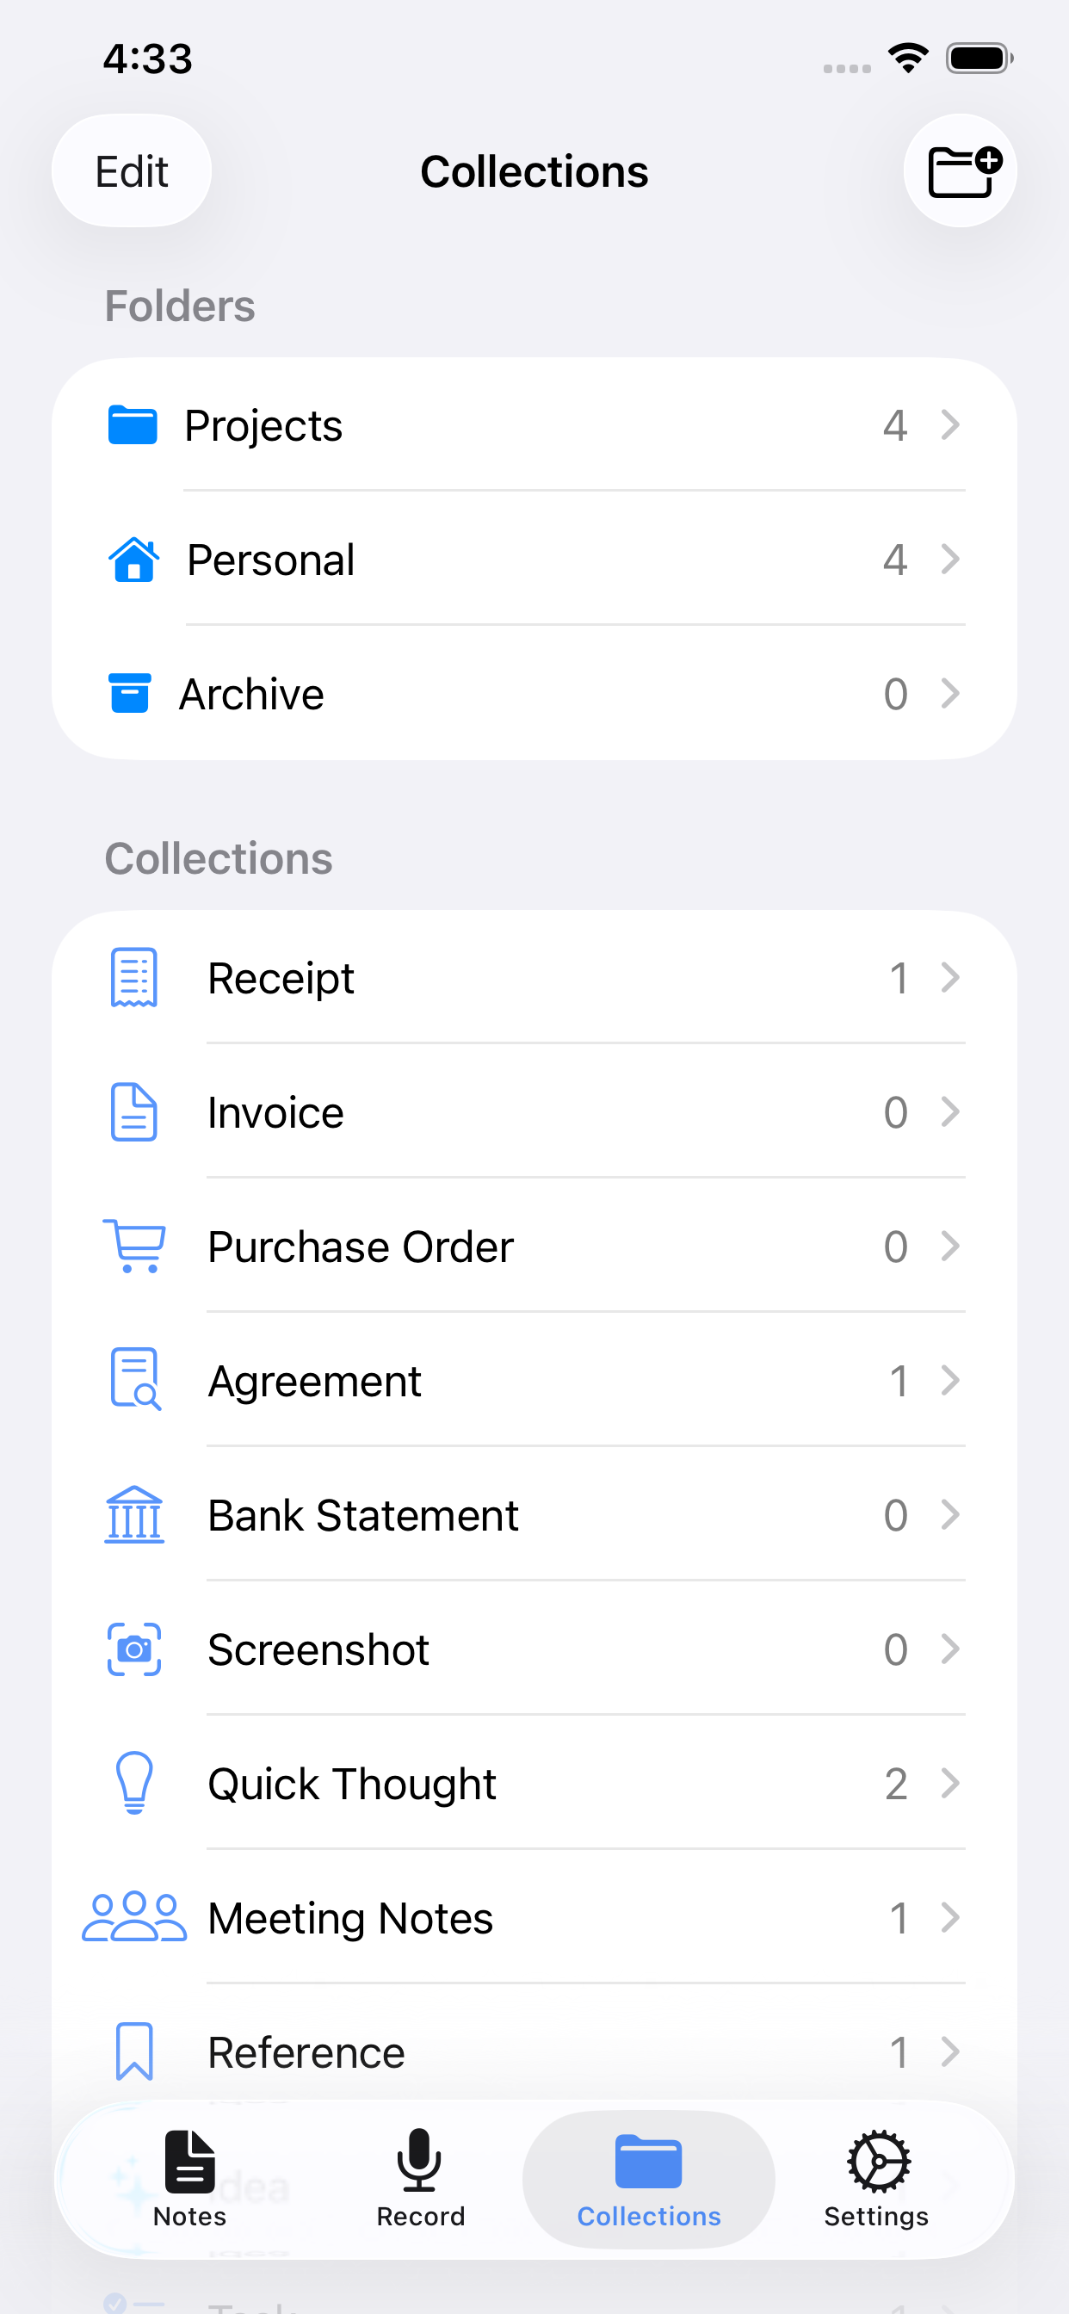Click the Reference bookmark icon
Viewport: 1069px width, 2314px height.
tap(134, 2051)
